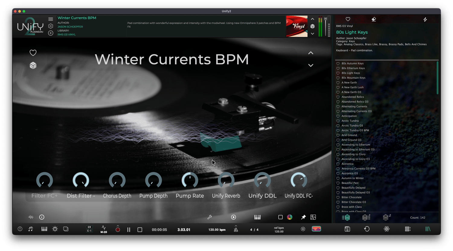The height and width of the screenshot is (251, 453).
Task: Click the M.QS waveform icon
Action: pos(104,229)
